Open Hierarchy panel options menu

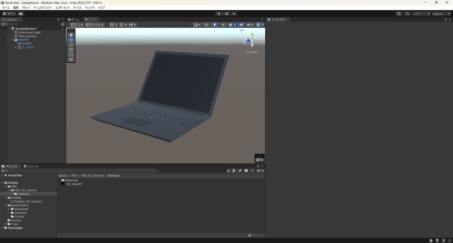coord(62,19)
